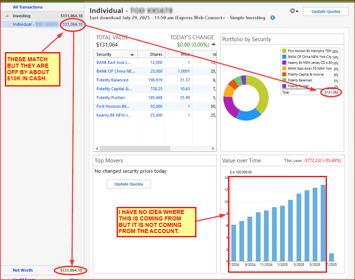The image size is (355, 280).
Task: Click the Shares value 50,000
Action: (x=156, y=106)
